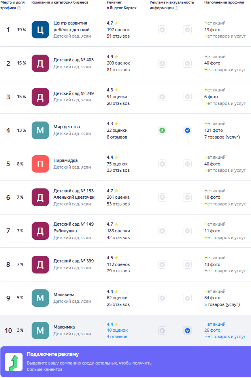
Task: Click the green arrow icon in ad banner
Action: coord(14,362)
